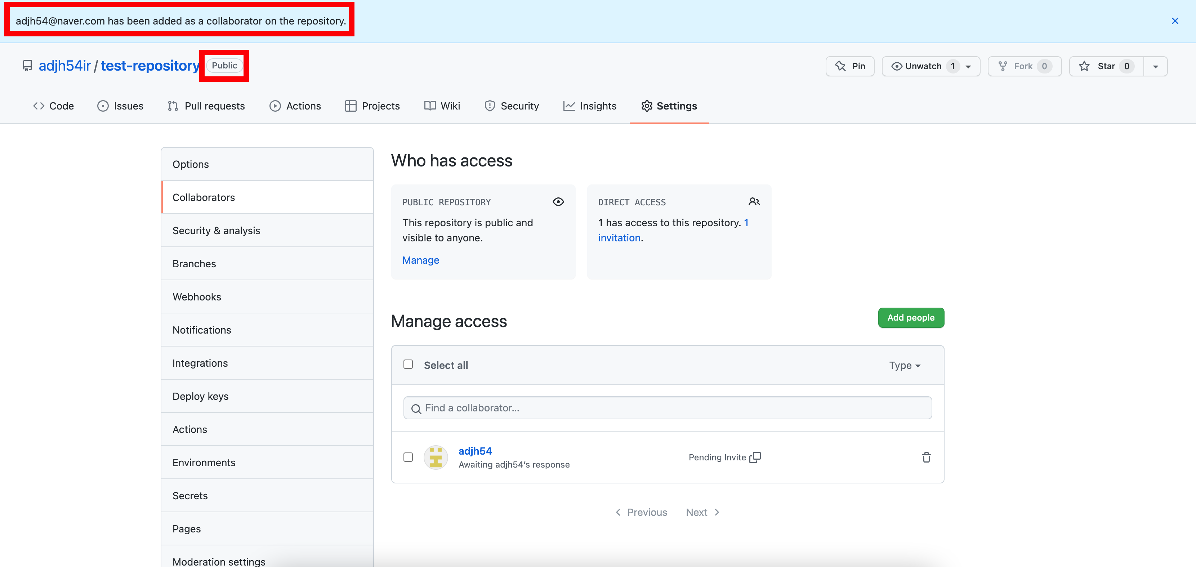Open the dropdown arrow beside Star
Image resolution: width=1196 pixels, height=567 pixels.
(1155, 66)
